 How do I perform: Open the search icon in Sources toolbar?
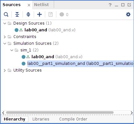point(6,14)
